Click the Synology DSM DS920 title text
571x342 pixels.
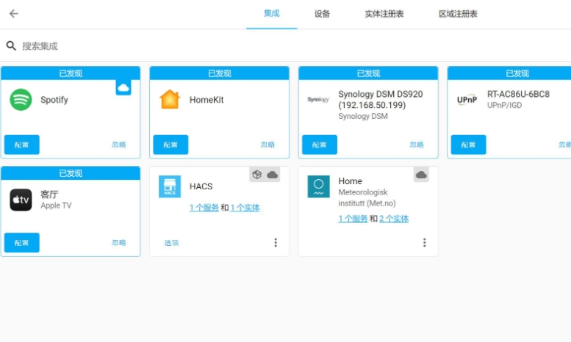coord(381,100)
